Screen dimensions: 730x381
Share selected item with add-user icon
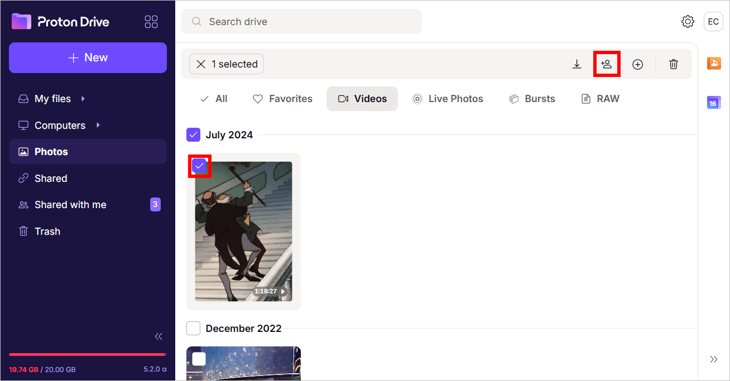(x=607, y=64)
